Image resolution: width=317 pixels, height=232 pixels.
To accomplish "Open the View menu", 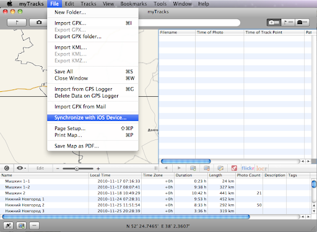I will pos(108,4).
